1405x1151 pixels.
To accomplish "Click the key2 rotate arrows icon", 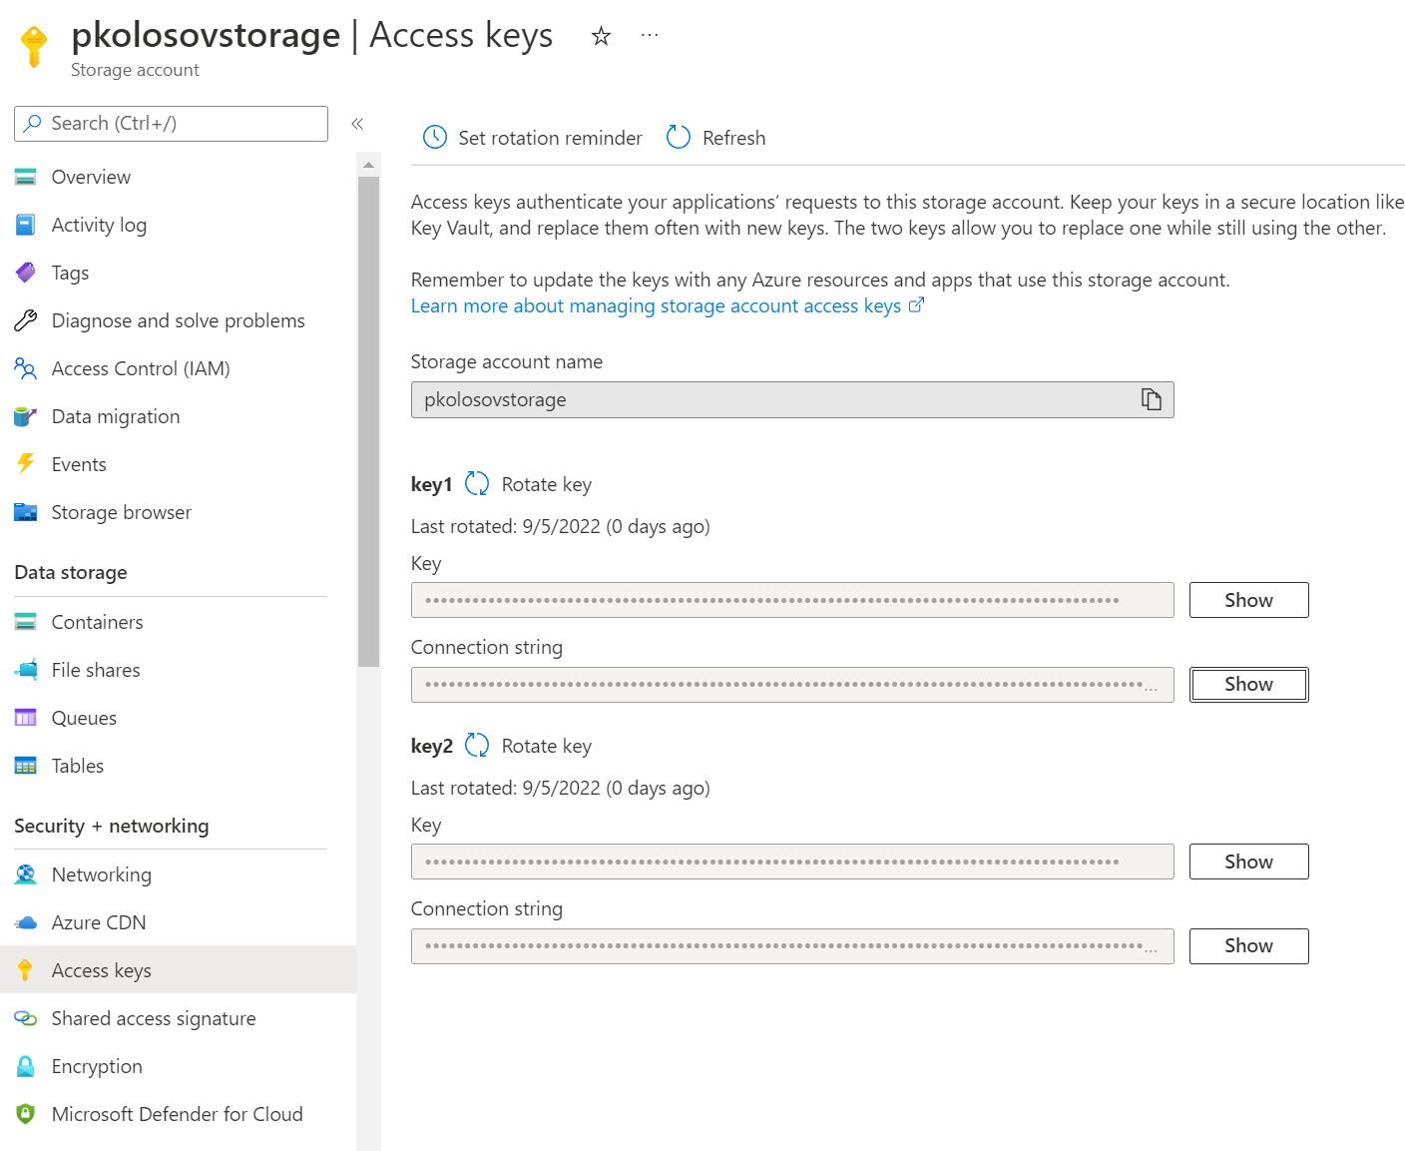I will point(477,746).
